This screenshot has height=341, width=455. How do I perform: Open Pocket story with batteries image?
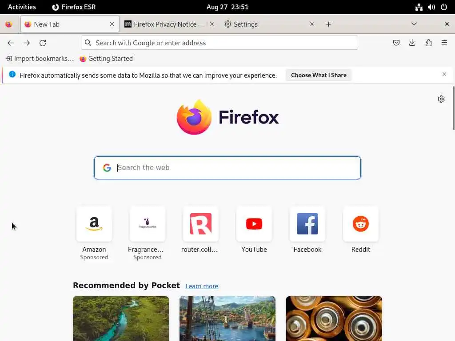pos(334,318)
